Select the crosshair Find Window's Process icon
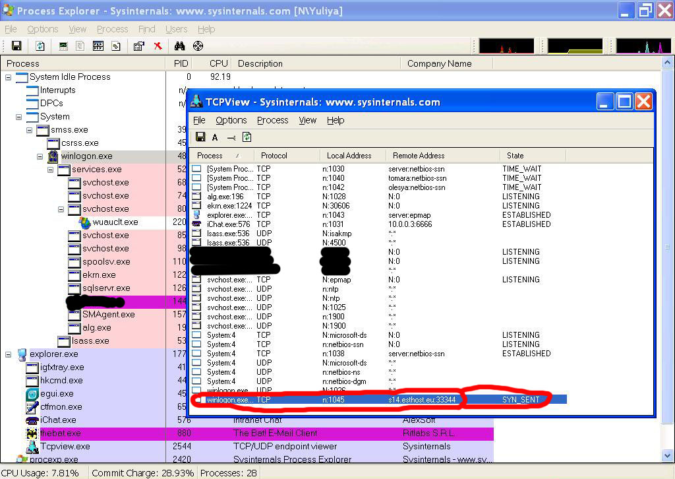The height and width of the screenshot is (479, 675). [x=198, y=46]
